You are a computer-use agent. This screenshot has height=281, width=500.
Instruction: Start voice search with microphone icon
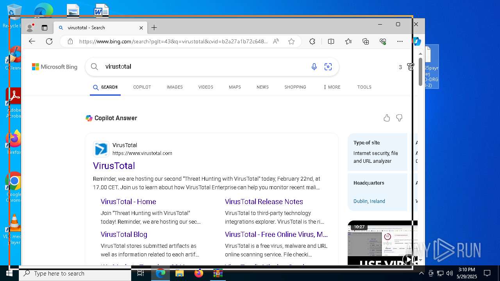[x=314, y=67]
